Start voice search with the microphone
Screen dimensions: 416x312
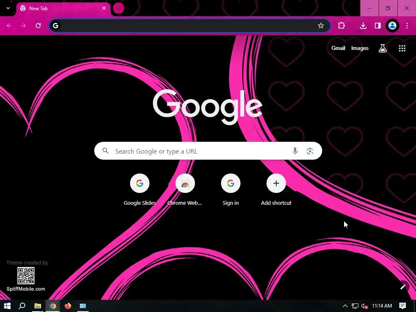[295, 151]
